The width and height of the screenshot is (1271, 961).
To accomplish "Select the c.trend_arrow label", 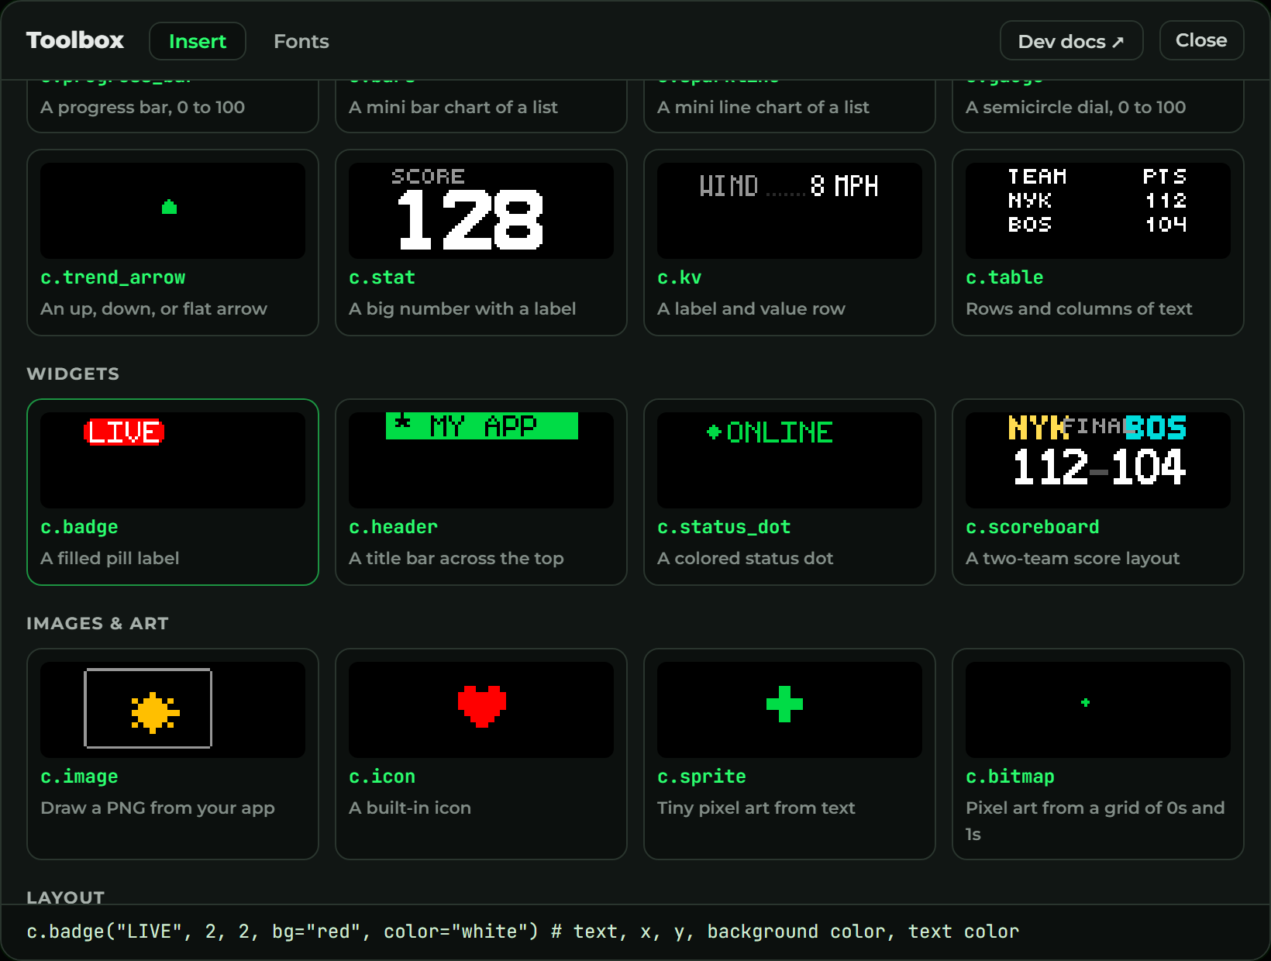I will [x=113, y=277].
